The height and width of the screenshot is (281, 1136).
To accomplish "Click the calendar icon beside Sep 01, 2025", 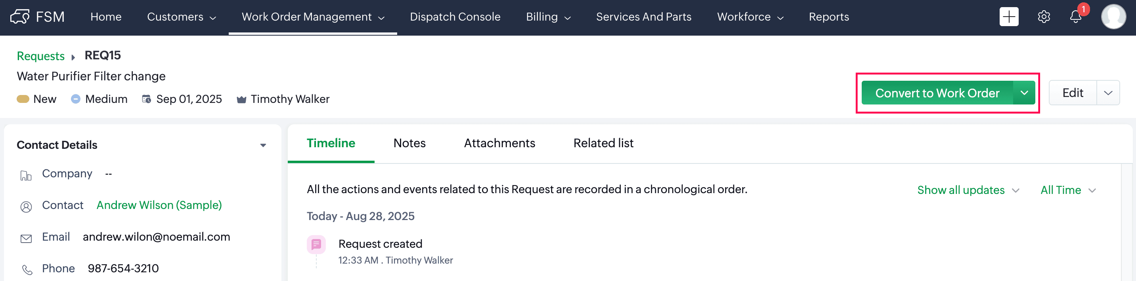I will 146,99.
